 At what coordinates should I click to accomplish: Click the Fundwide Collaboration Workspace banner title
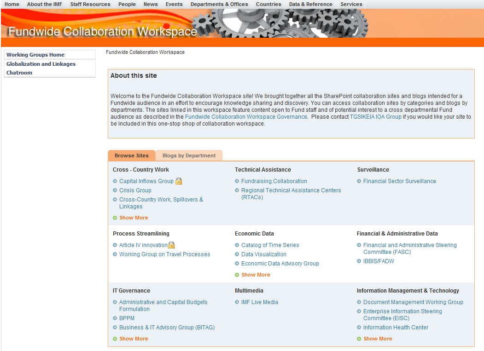103,31
